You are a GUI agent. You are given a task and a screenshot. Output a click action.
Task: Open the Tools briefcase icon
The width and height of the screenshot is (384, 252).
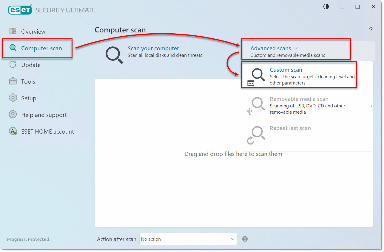pos(13,81)
